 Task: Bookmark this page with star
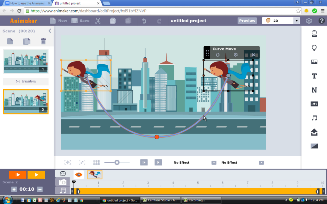coord(298,11)
